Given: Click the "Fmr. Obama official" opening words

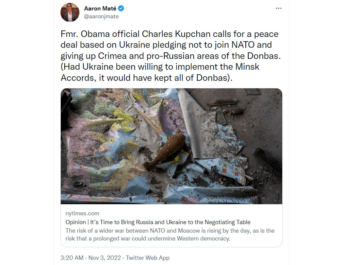Looking at the screenshot, I should tap(100, 34).
